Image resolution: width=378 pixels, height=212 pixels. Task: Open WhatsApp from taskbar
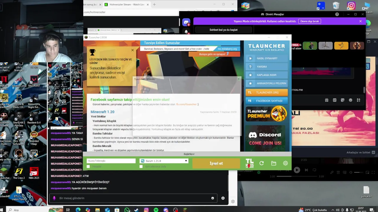(x=127, y=210)
